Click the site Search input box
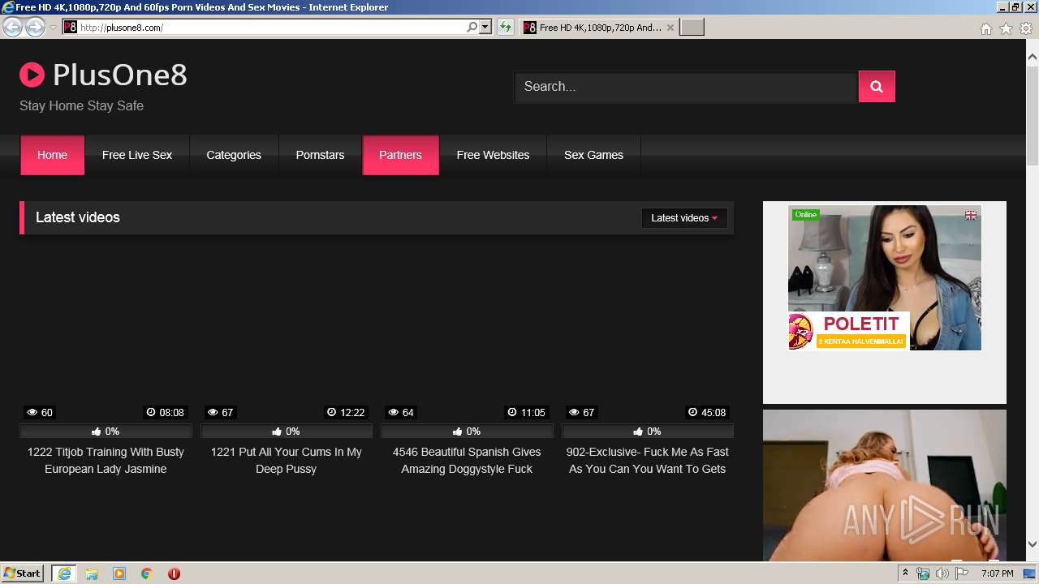The height and width of the screenshot is (584, 1039). (686, 87)
